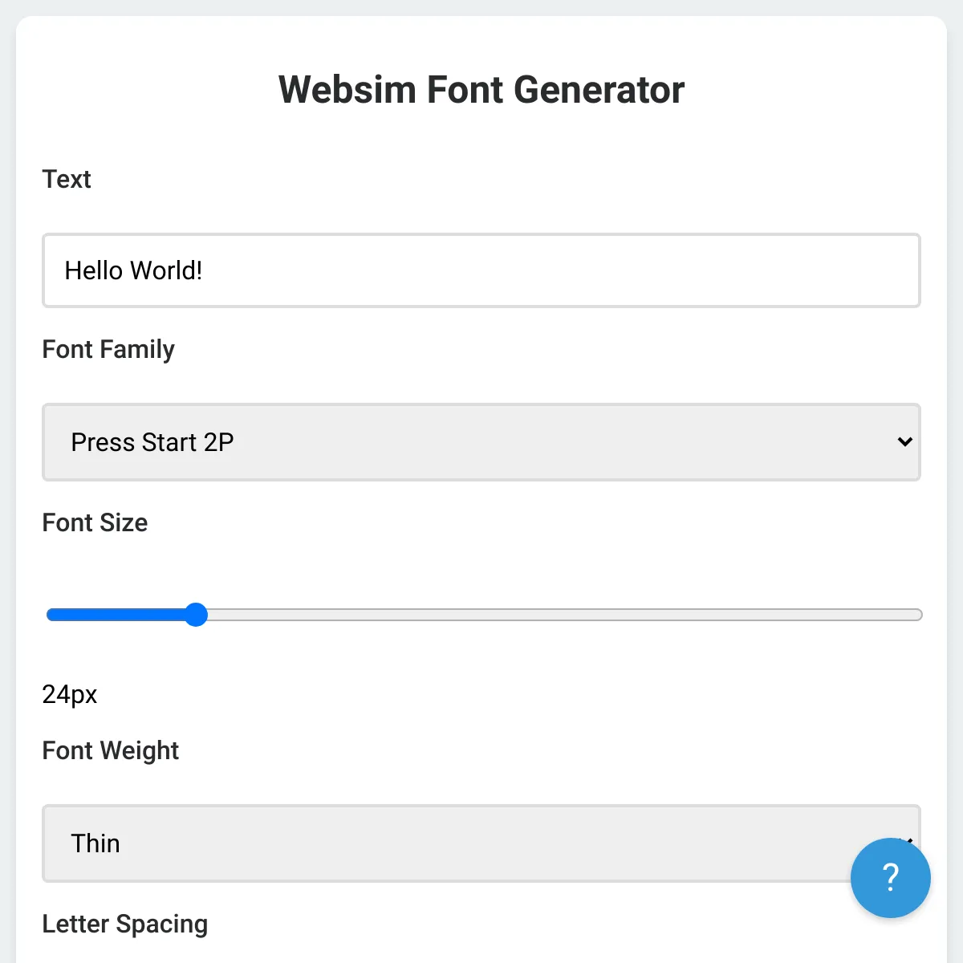
Task: Click the "Font Family" label
Action: tap(108, 349)
